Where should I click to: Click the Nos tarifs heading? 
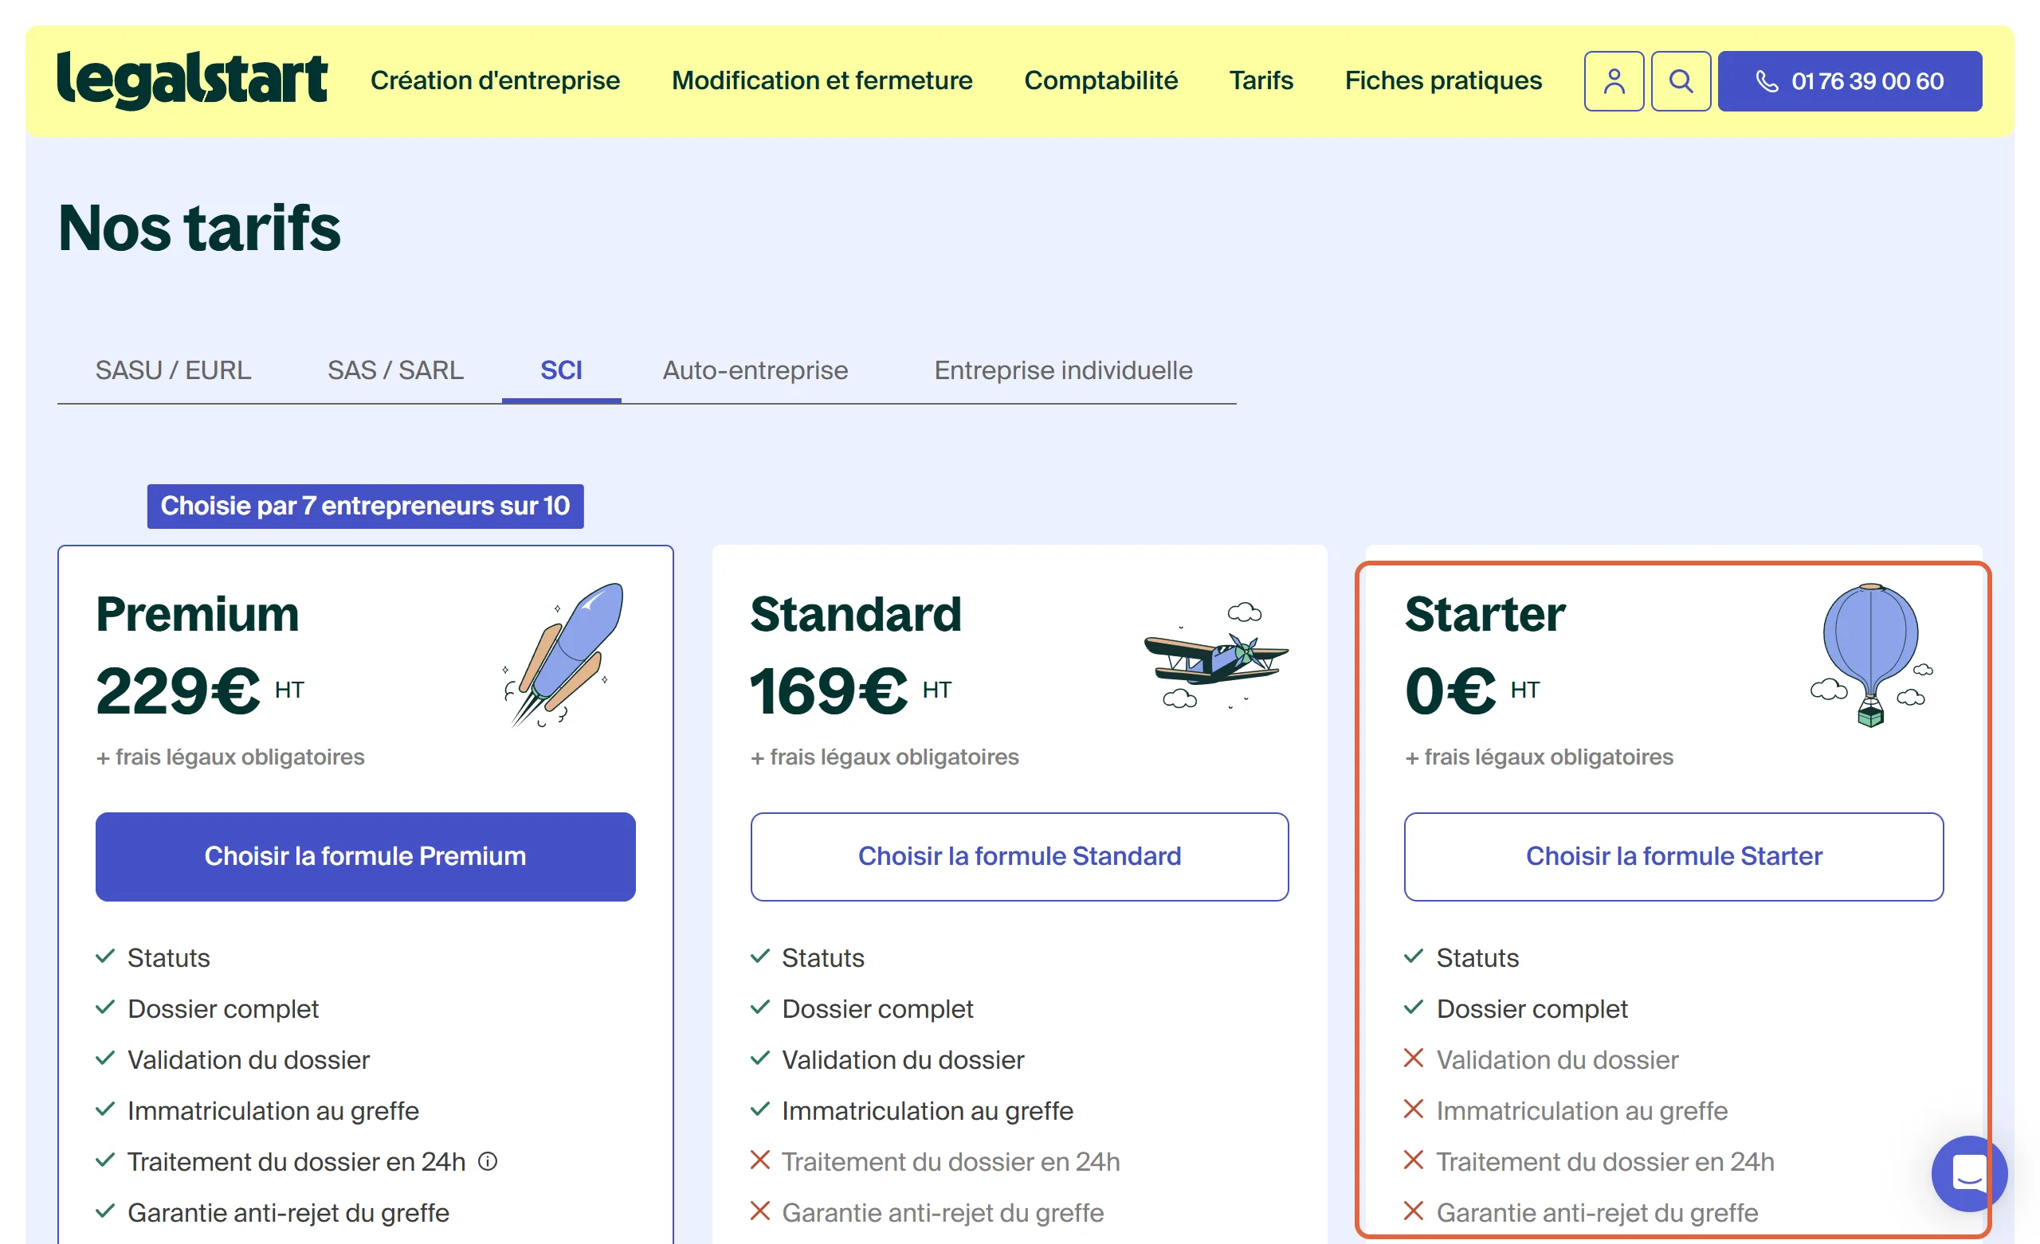pos(199,228)
